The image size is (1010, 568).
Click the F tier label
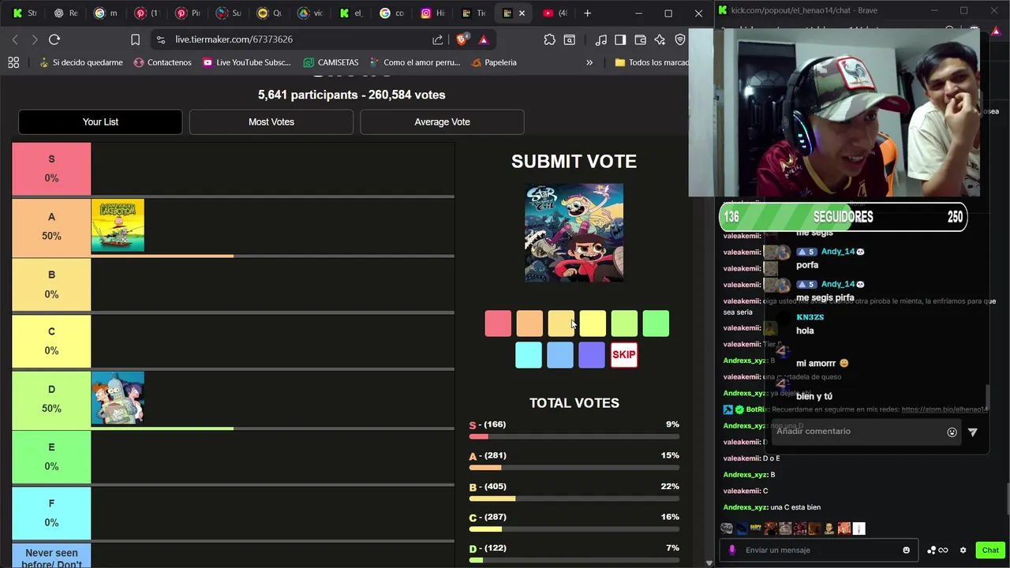51,513
